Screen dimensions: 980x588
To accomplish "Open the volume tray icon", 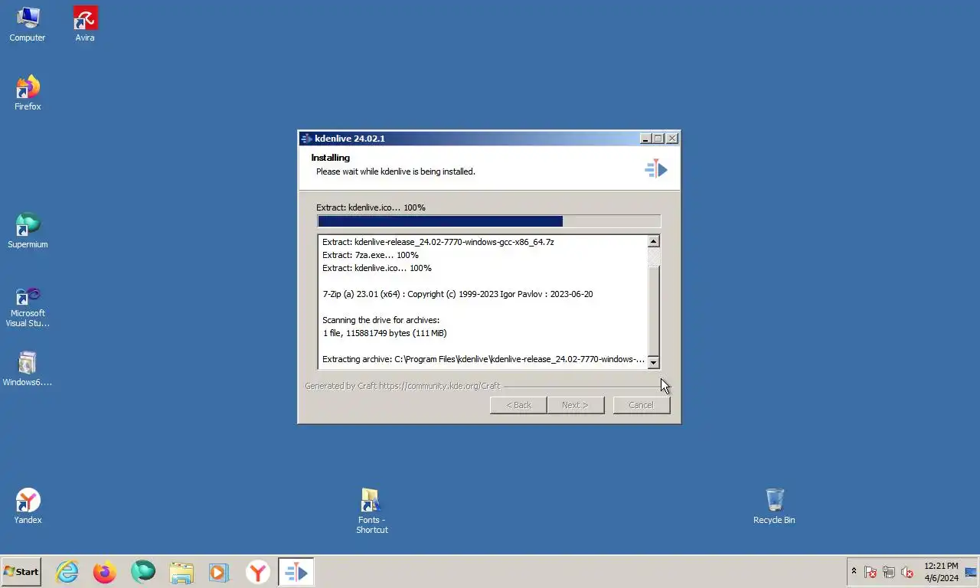I will click(907, 572).
